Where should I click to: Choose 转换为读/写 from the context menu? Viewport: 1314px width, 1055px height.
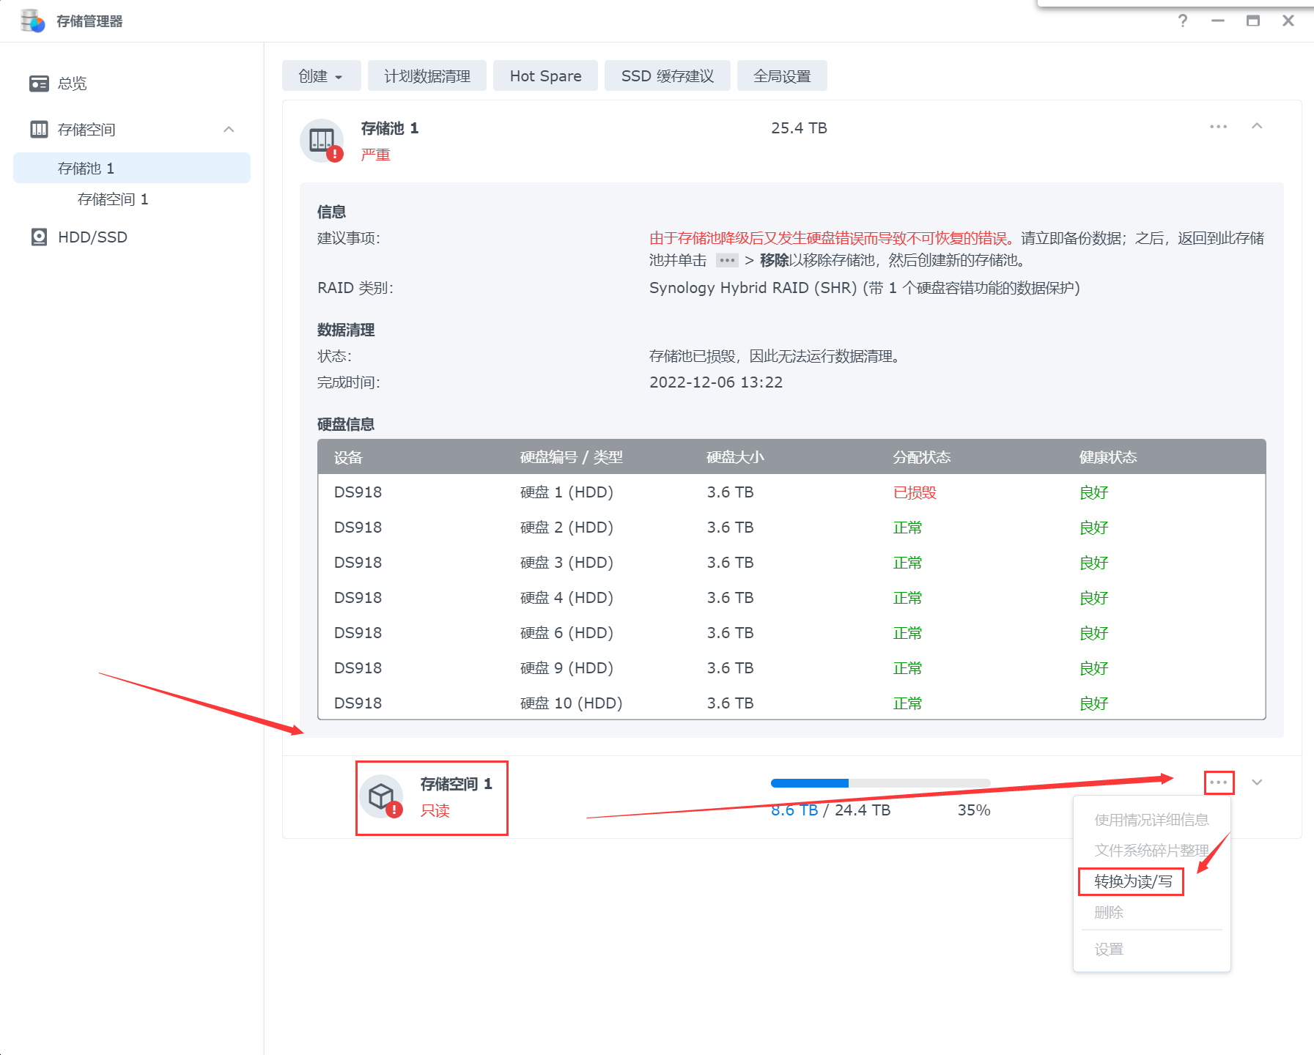click(x=1132, y=881)
